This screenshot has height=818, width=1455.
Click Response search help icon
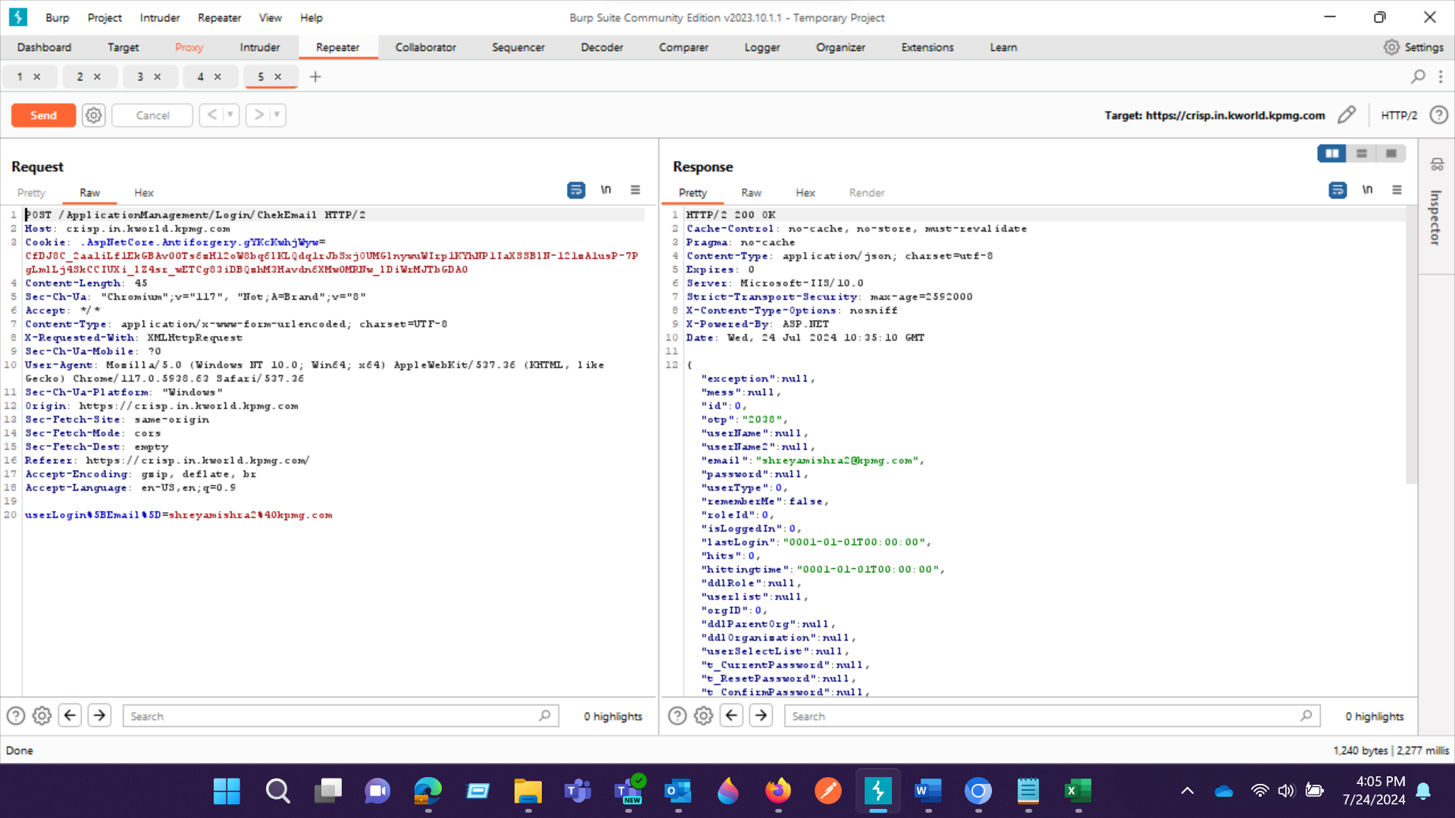[x=677, y=716]
